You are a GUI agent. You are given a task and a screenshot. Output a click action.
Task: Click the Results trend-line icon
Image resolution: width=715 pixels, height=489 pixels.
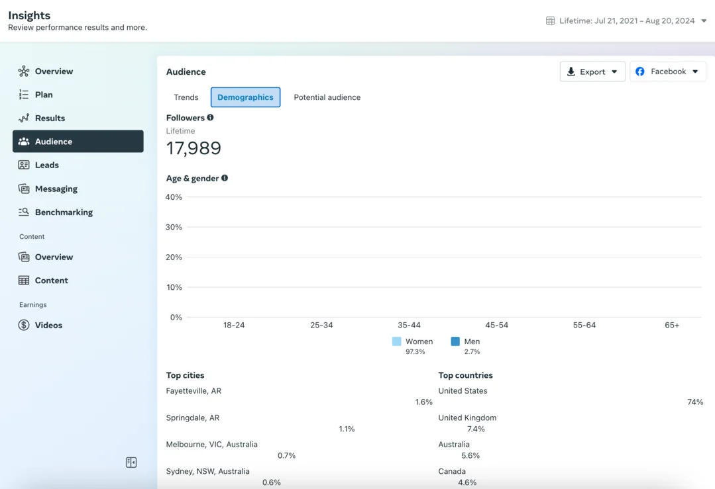click(24, 118)
